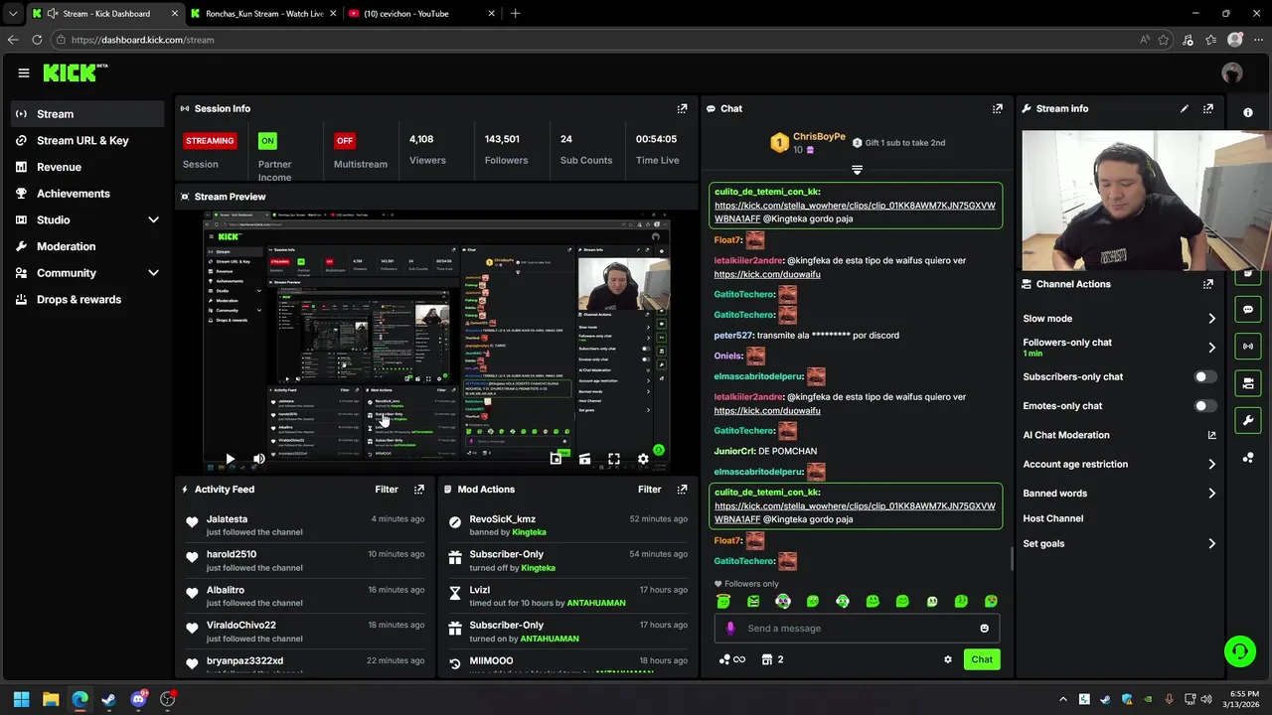Expand Slow mode options

(x=1211, y=319)
